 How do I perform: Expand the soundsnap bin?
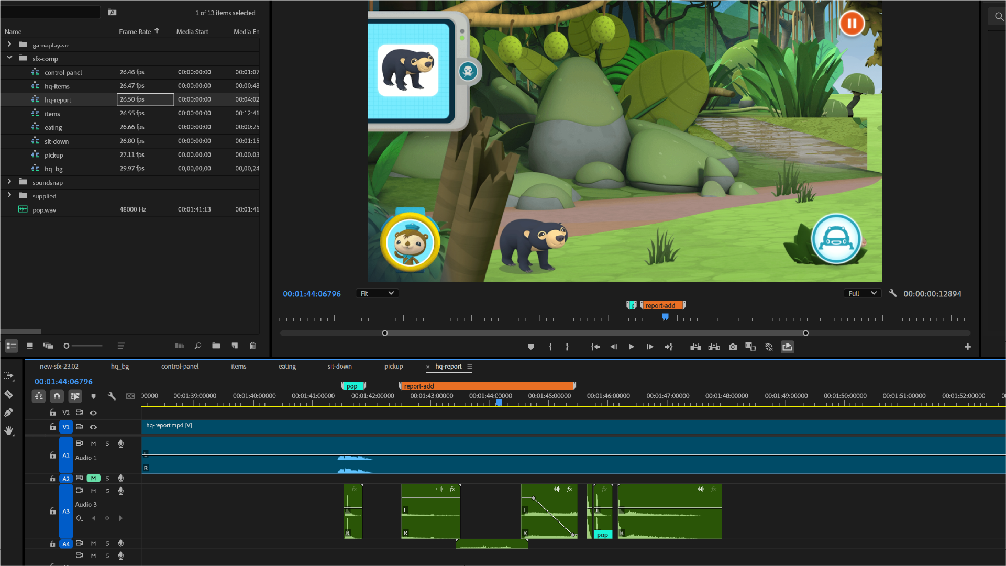point(9,182)
